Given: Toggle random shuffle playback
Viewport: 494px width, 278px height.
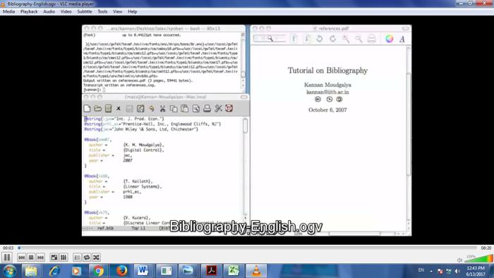Looking at the screenshot, I should coord(96,258).
